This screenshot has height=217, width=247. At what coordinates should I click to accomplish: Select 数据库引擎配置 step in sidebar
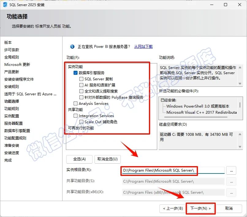(x=17, y=131)
